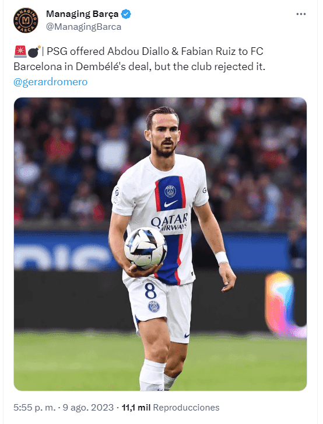The image size is (323, 424).
Task: Follow the @gerardromero mention link
Action: (51, 82)
